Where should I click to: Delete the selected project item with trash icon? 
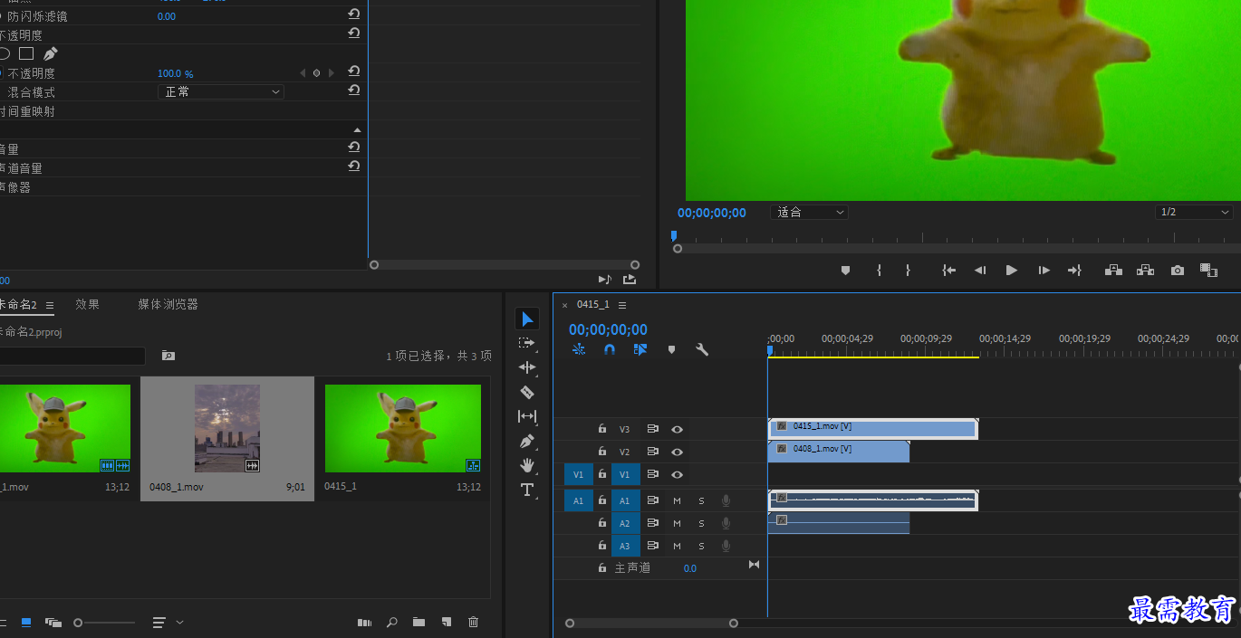coord(473,622)
